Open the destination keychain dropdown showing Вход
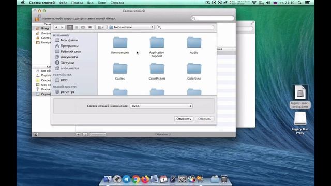 coord(161,106)
